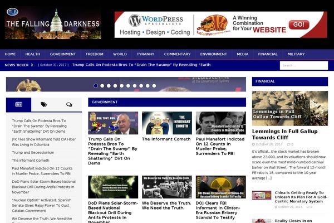Open the Lemmings in Full Gallup image

pos(290,108)
